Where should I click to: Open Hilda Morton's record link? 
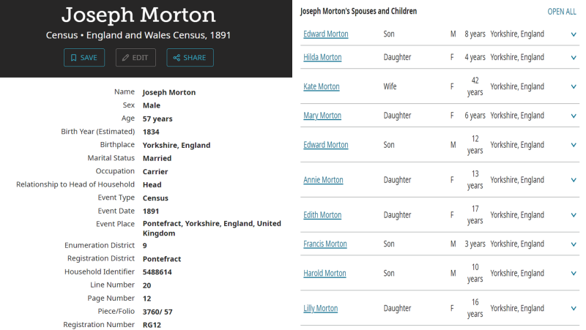click(x=322, y=57)
